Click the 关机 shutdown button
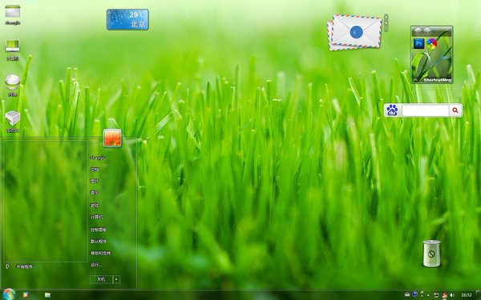 point(101,279)
